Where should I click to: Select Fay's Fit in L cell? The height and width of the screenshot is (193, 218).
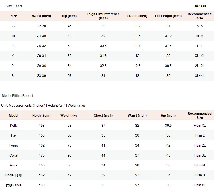[200, 135]
